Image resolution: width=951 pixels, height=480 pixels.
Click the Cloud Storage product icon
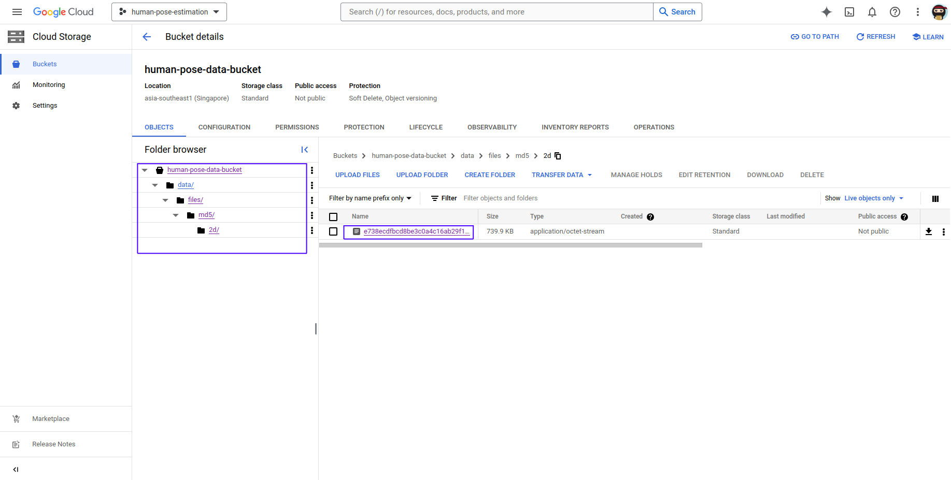pos(16,37)
